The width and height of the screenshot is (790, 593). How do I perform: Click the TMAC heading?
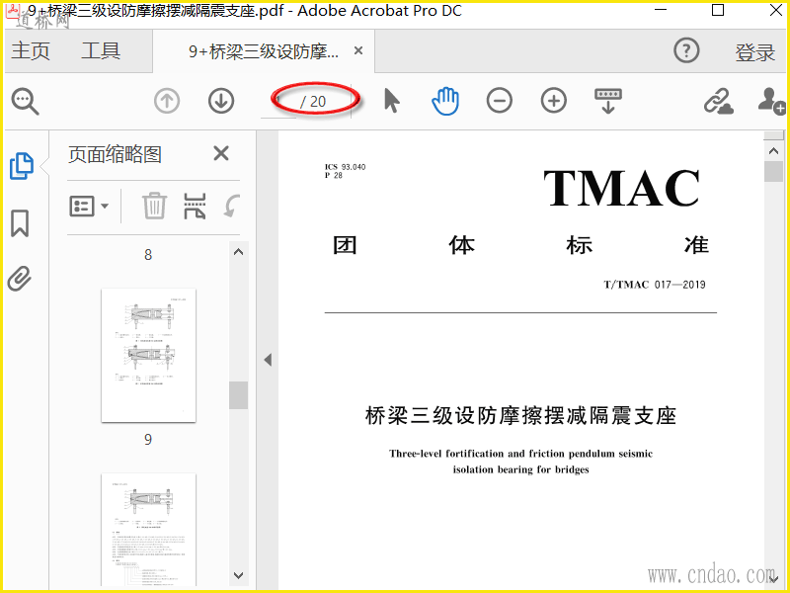coord(621,188)
